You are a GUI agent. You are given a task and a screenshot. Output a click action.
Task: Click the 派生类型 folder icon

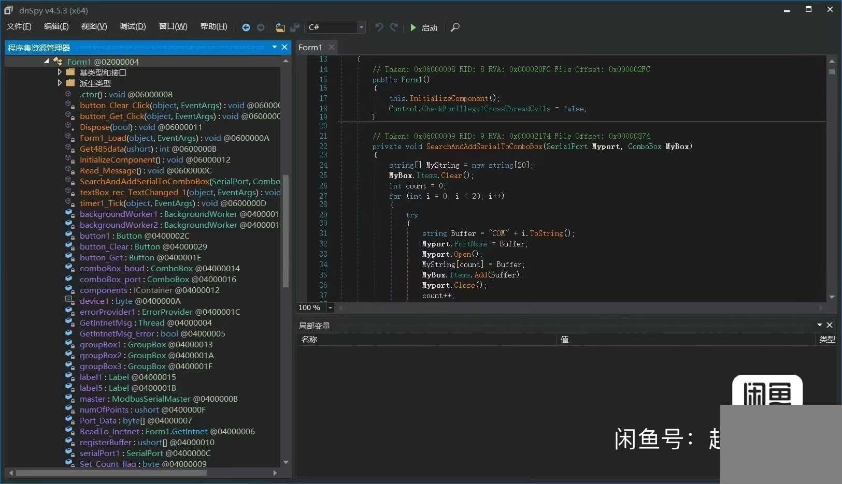pyautogui.click(x=70, y=83)
